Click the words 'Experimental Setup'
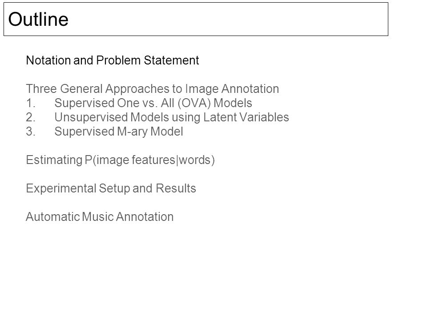 coord(78,188)
